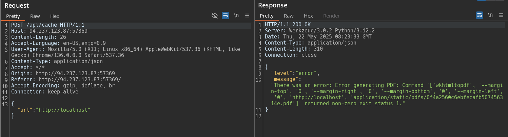Select the Pretty tab in the Request panel
Image resolution: width=508 pixels, height=137 pixels.
pos(13,16)
